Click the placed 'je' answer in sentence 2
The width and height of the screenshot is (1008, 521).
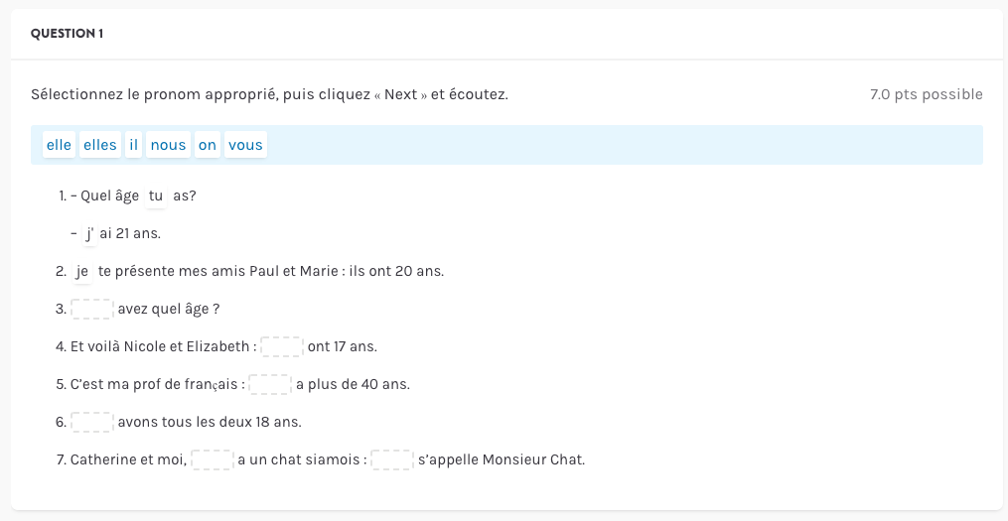click(82, 271)
